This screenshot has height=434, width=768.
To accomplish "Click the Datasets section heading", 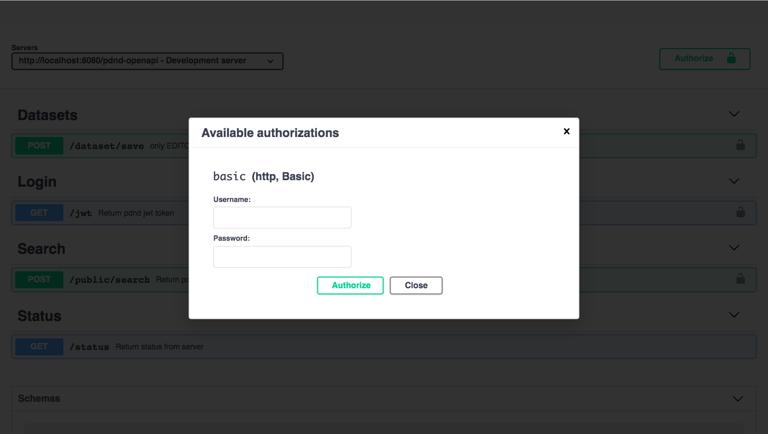I will [x=48, y=115].
